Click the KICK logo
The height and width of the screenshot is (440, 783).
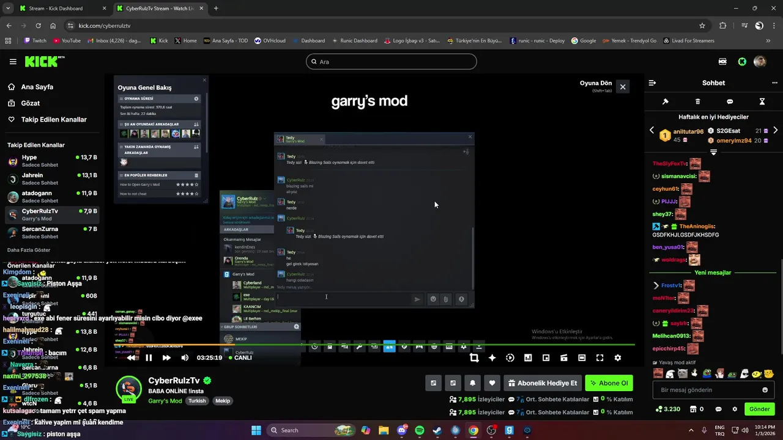coord(45,62)
